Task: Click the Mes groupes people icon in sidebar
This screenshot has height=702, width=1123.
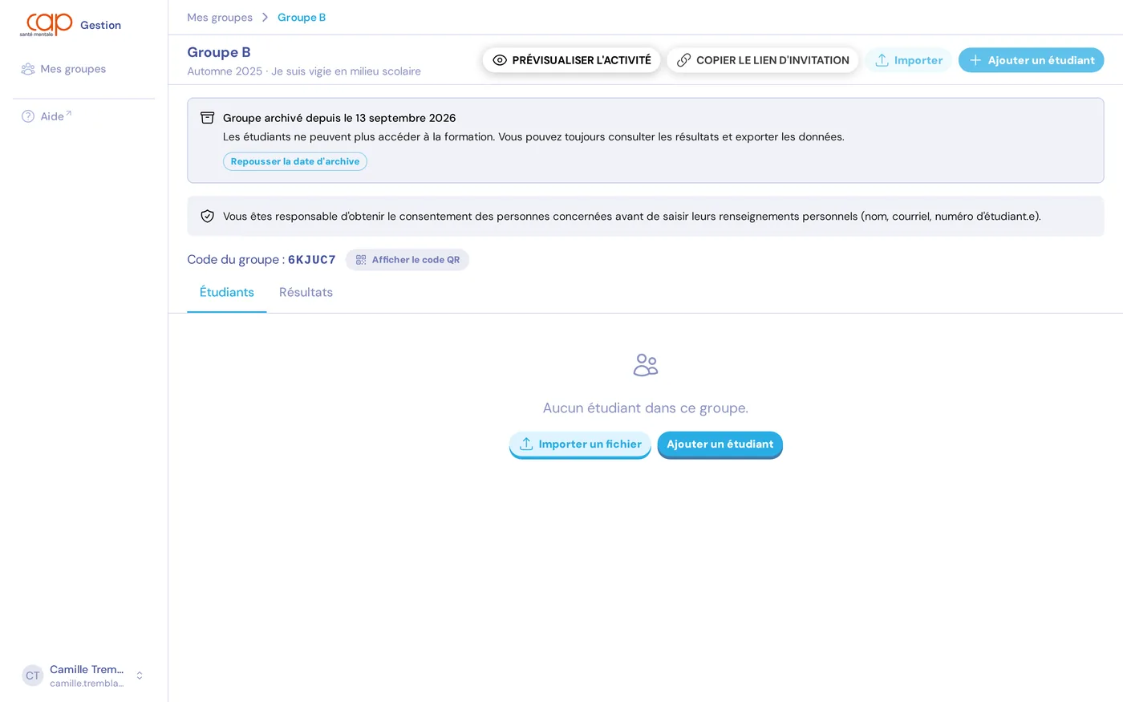Action: click(28, 69)
